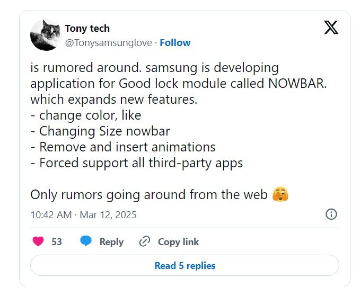Select the Copy link text
Viewport: 360px width, 297px height.
point(178,241)
